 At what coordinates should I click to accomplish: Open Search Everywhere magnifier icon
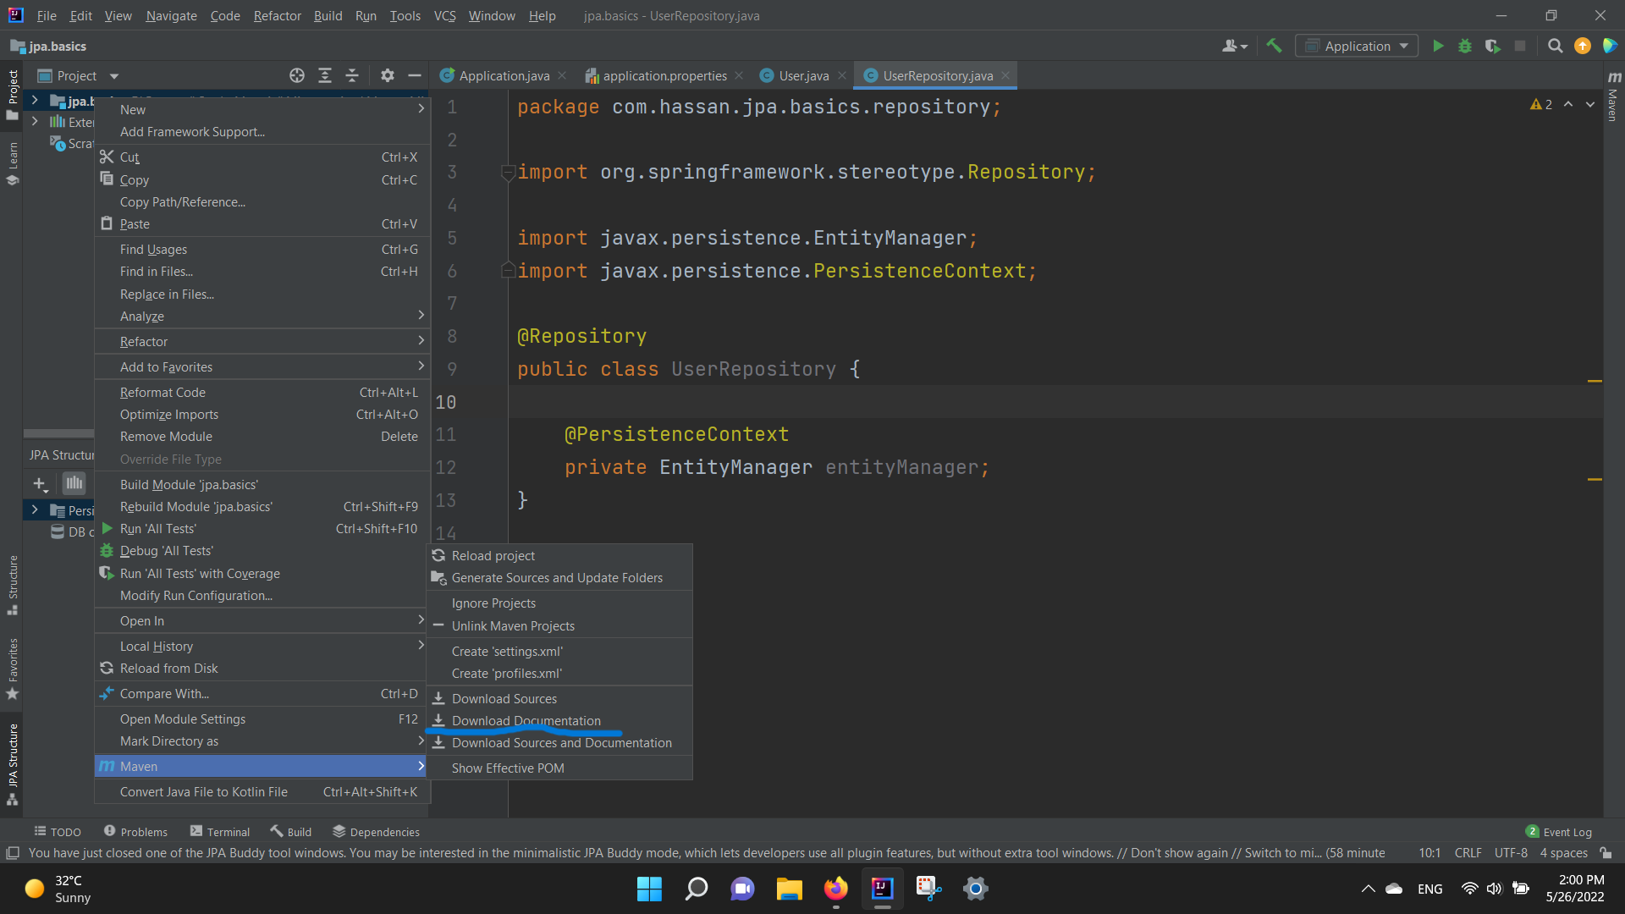pos(1555,47)
